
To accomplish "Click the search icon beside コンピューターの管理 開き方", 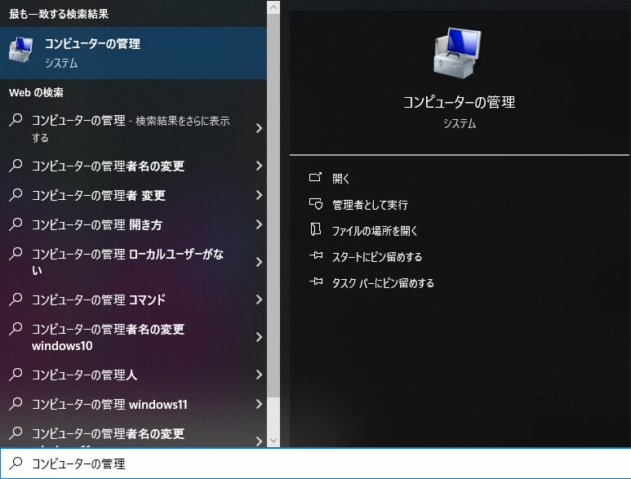I will pyautogui.click(x=16, y=224).
